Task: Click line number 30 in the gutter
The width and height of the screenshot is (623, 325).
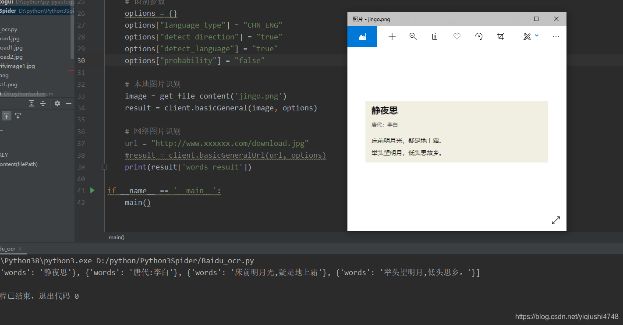Action: click(81, 60)
